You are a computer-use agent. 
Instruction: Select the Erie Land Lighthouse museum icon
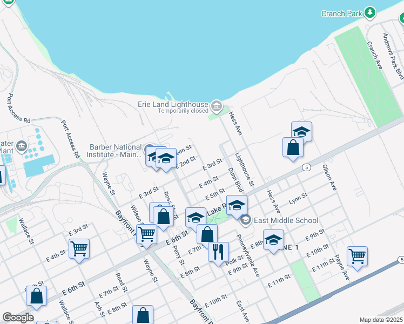coord(217,104)
